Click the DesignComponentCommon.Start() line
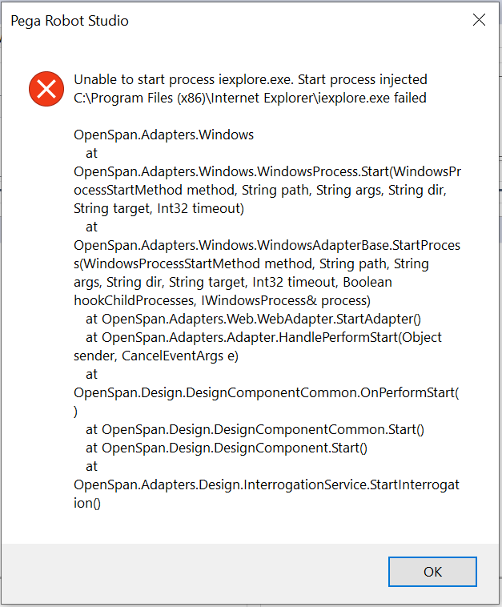The image size is (502, 607). tap(255, 430)
